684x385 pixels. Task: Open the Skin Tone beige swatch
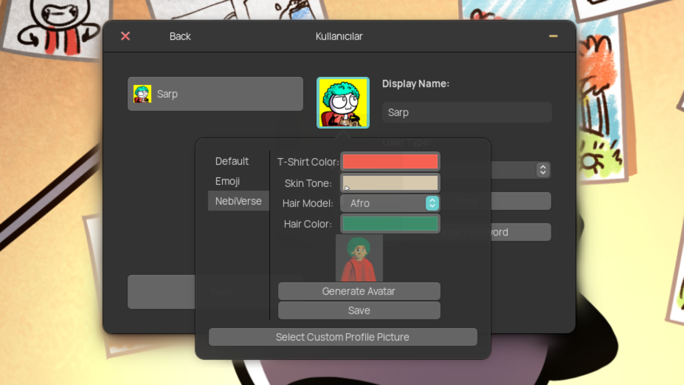pyautogui.click(x=390, y=183)
